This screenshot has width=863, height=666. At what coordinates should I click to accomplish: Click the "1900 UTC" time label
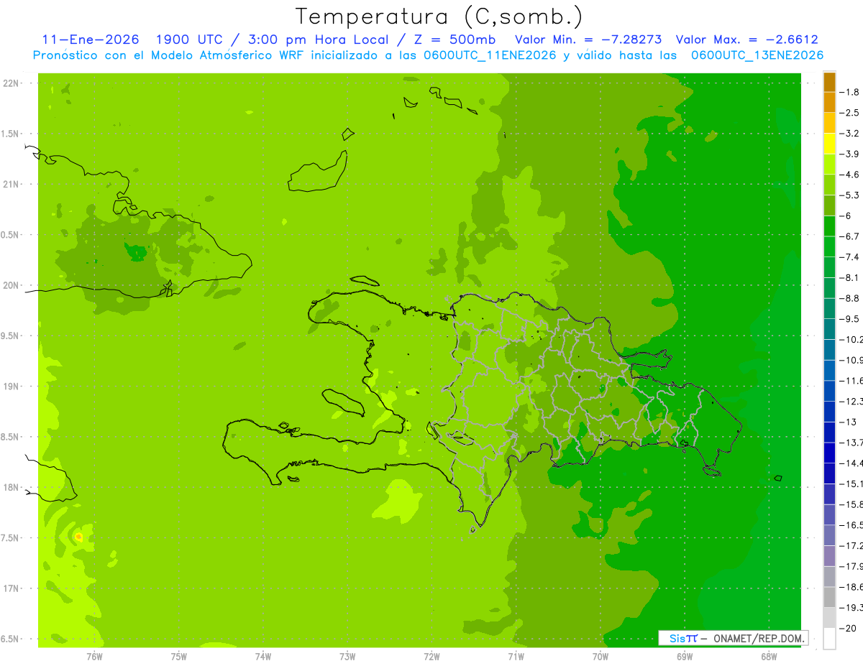point(188,40)
